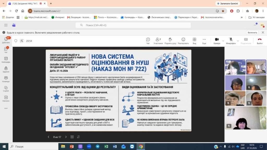The image size is (267, 150).
Task: Expand microphone options dropdown arrow
Action: click(238, 41)
